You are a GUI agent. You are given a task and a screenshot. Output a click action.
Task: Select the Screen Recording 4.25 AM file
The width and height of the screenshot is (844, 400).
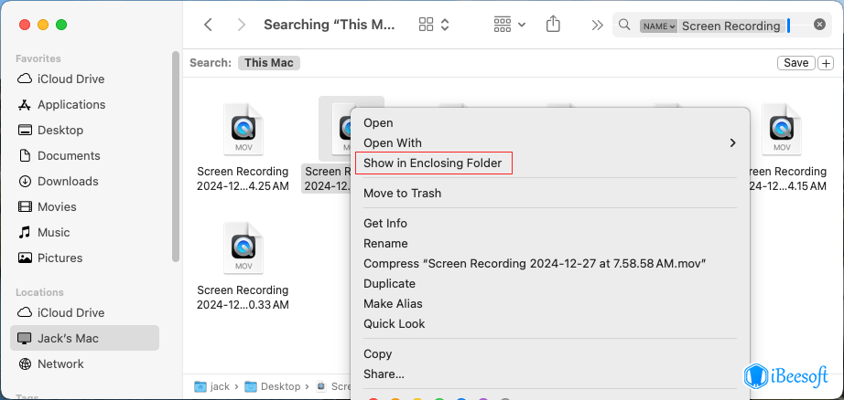(243, 146)
